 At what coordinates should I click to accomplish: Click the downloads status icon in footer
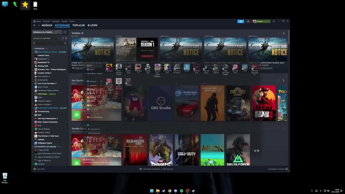pyautogui.click(x=141, y=169)
